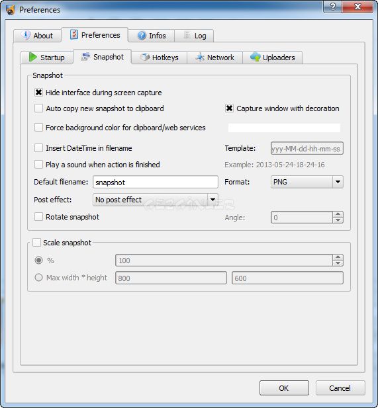378x408 pixels.
Task: Click the white background color swatch
Action: (284, 128)
